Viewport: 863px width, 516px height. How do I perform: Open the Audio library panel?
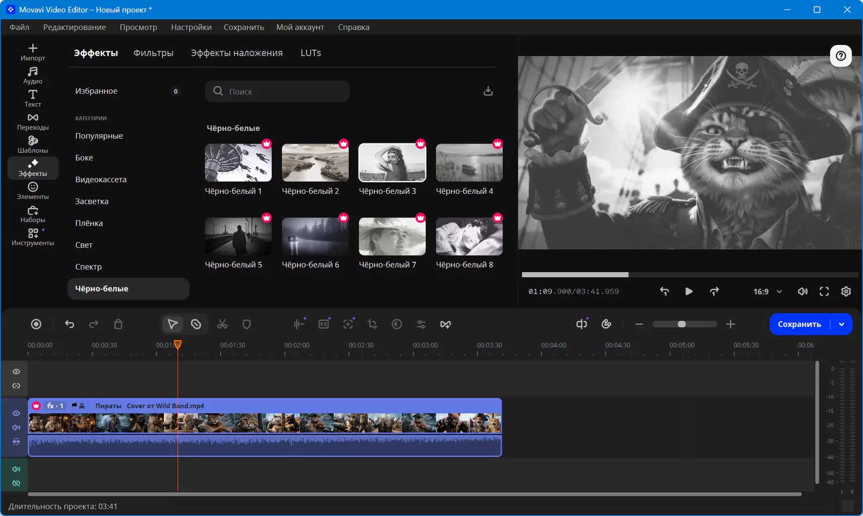[33, 75]
